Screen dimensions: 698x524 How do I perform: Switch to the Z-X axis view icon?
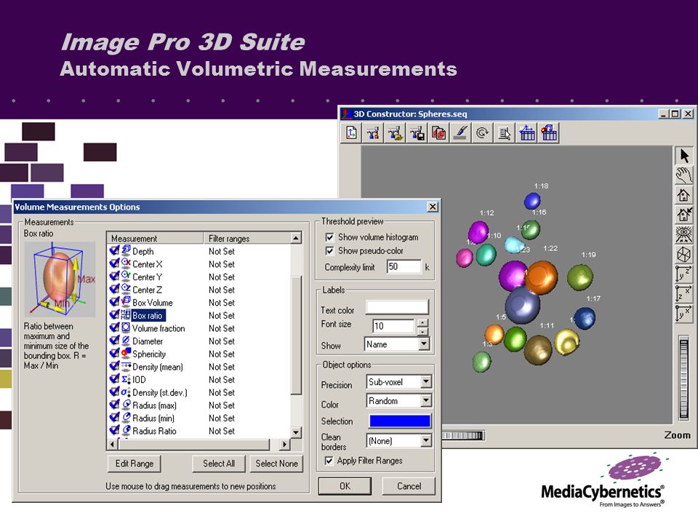coord(684,293)
